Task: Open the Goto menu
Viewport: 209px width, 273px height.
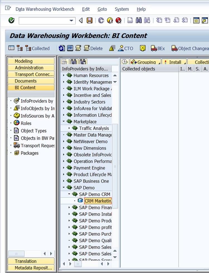Action: click(x=102, y=9)
